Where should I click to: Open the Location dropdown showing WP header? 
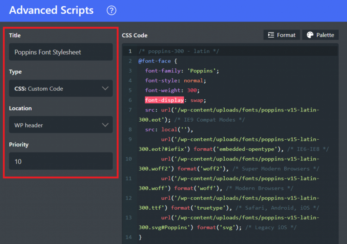[x=61, y=125]
